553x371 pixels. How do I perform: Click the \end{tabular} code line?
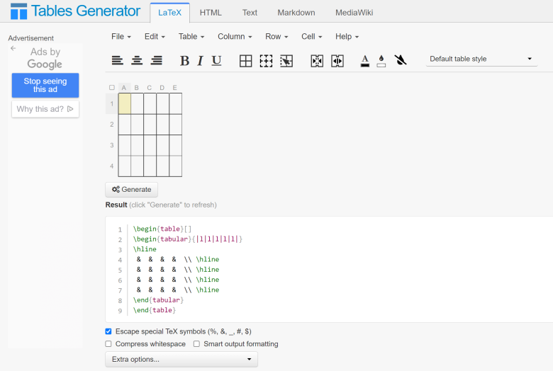[x=158, y=300]
